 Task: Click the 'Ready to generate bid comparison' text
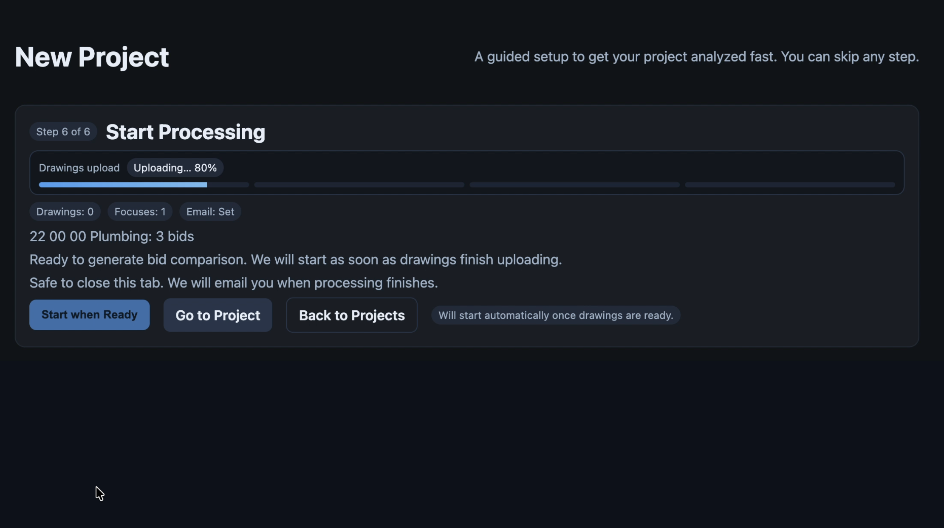295,260
